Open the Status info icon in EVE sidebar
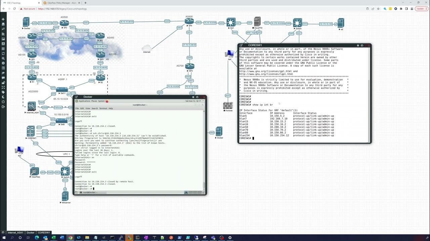The image size is (430, 241). [3, 63]
